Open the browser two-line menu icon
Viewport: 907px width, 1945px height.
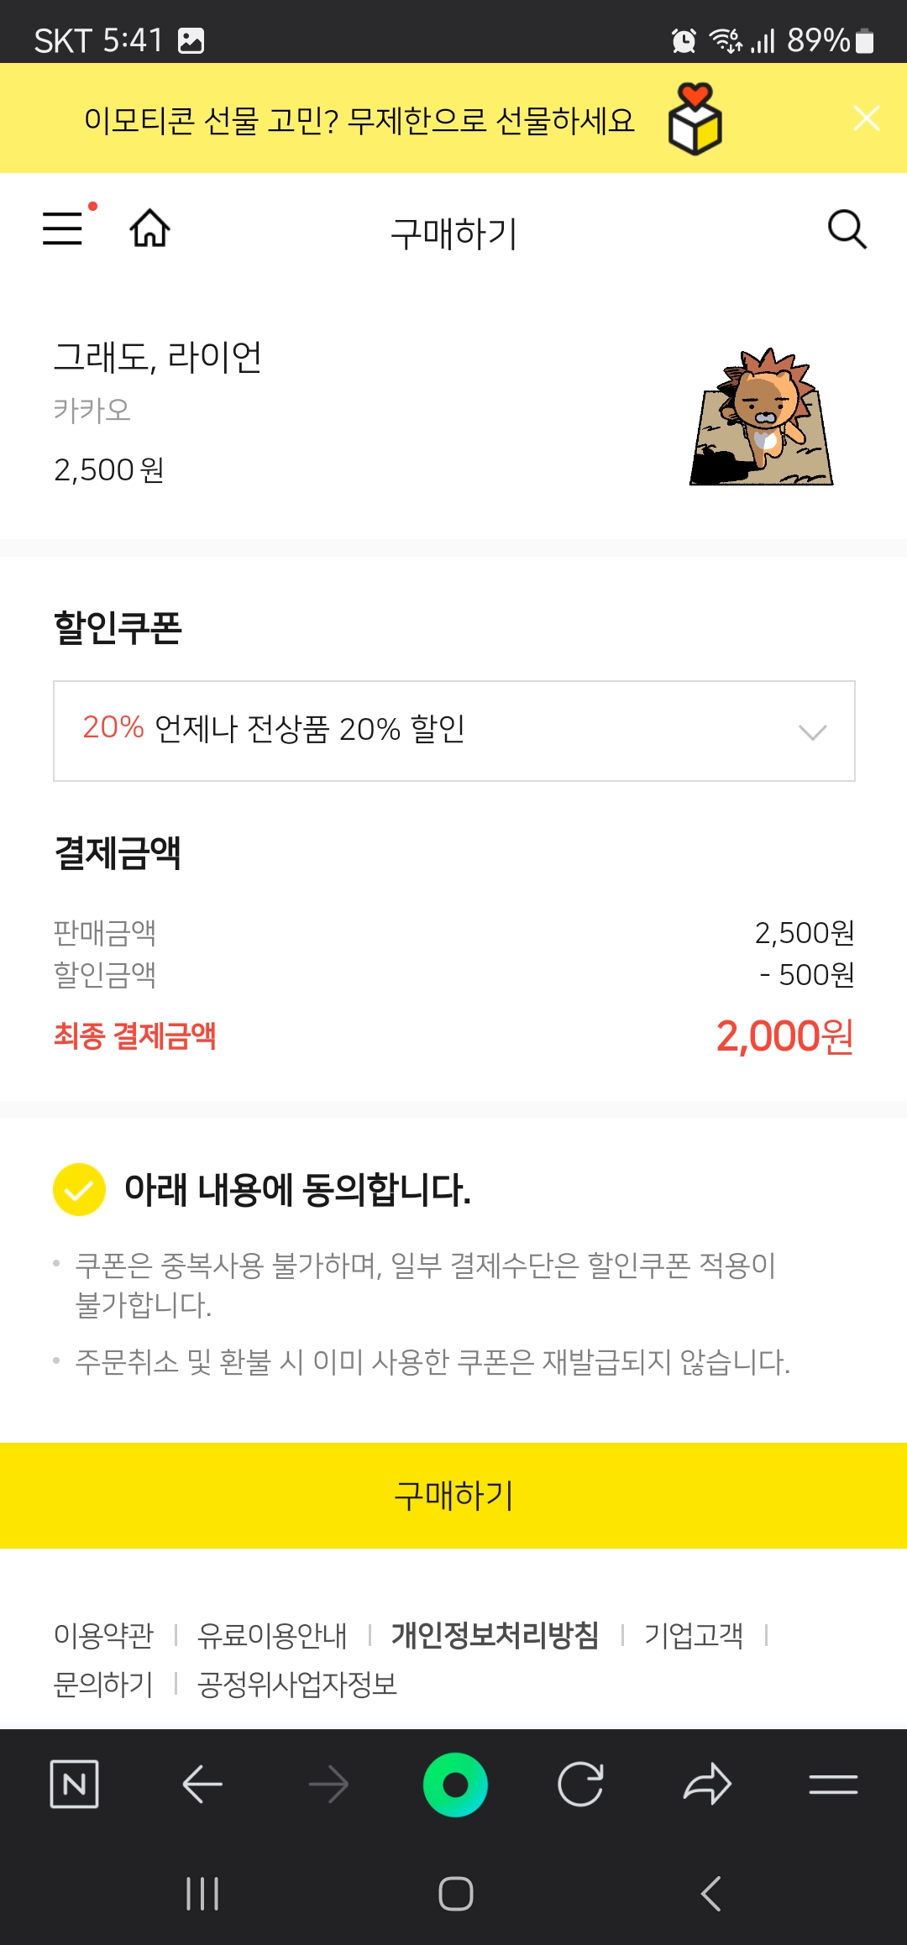(833, 1784)
